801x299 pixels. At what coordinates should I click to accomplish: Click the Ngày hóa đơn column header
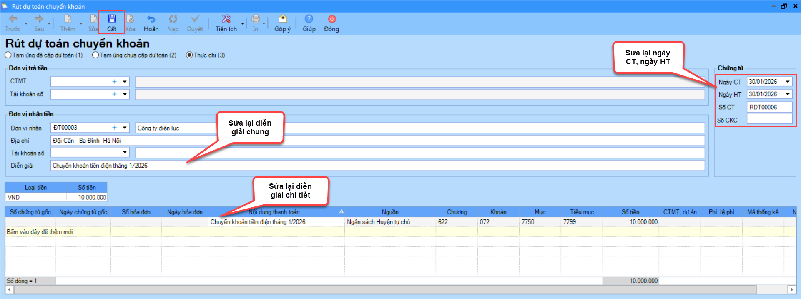tap(185, 212)
